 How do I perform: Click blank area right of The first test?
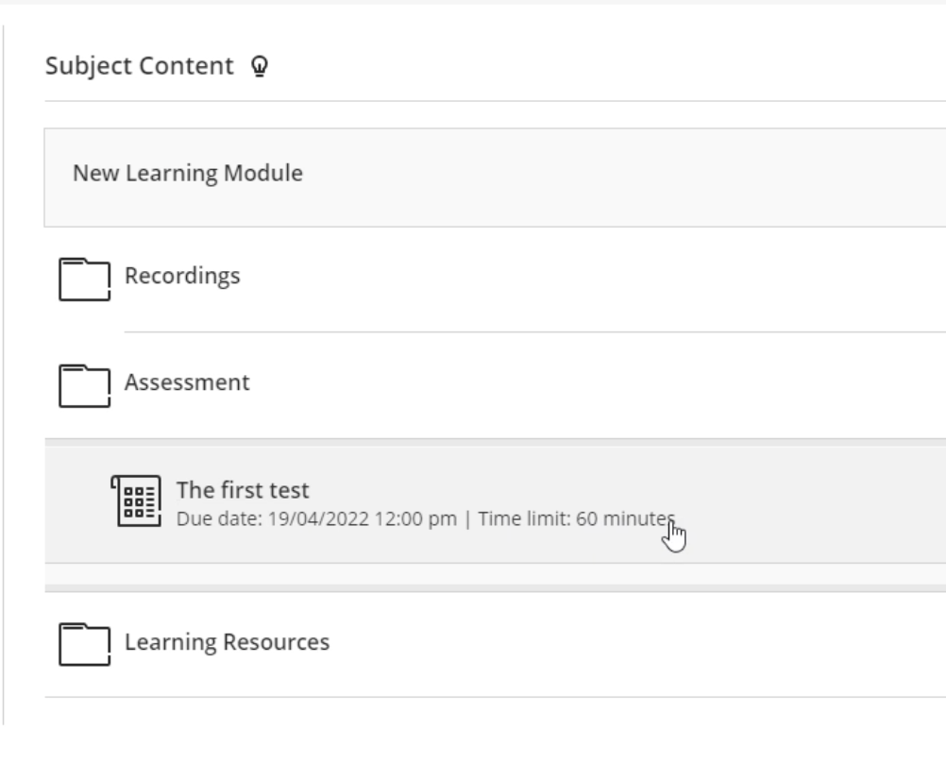(815, 504)
